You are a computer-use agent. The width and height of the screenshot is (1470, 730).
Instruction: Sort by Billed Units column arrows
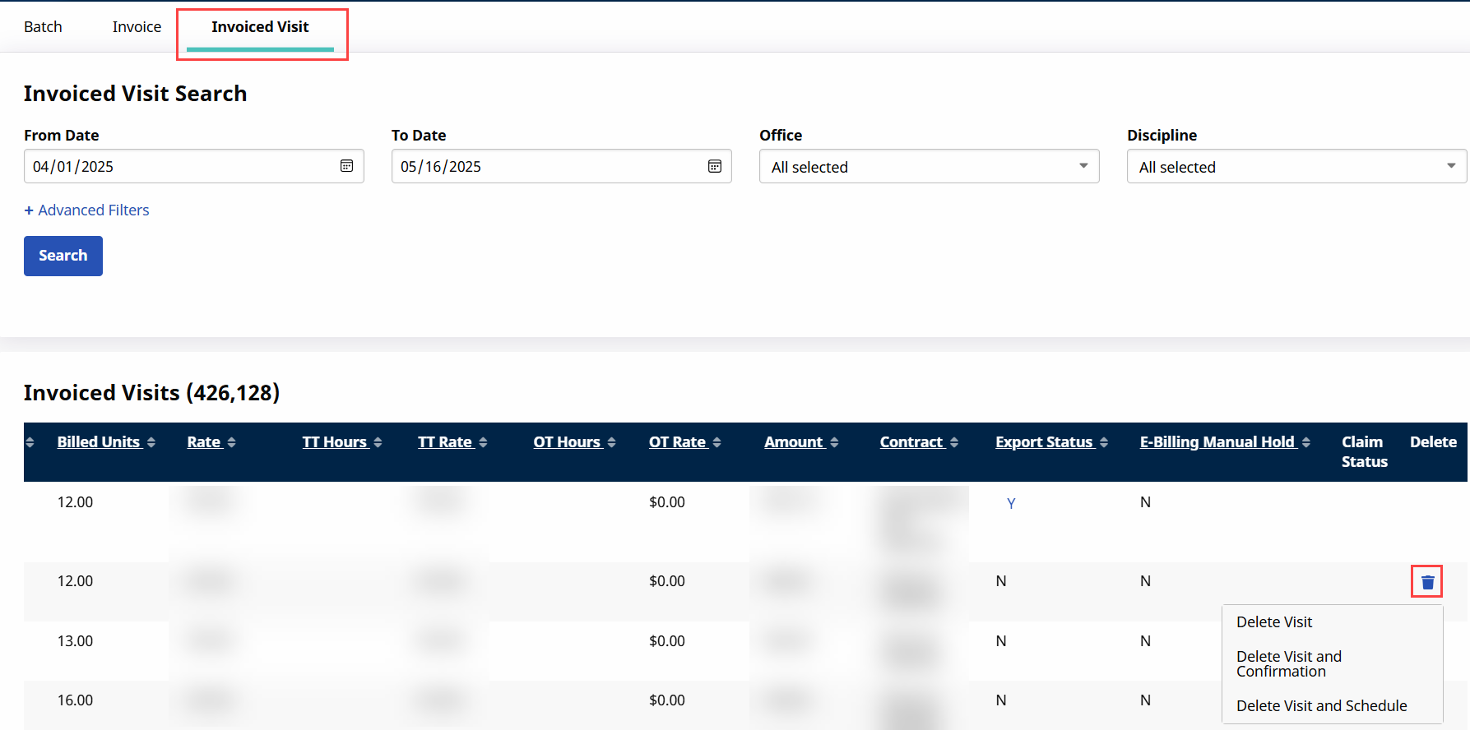click(x=151, y=442)
